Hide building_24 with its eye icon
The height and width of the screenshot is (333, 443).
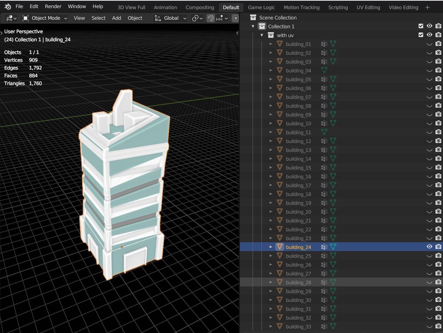pos(430,247)
